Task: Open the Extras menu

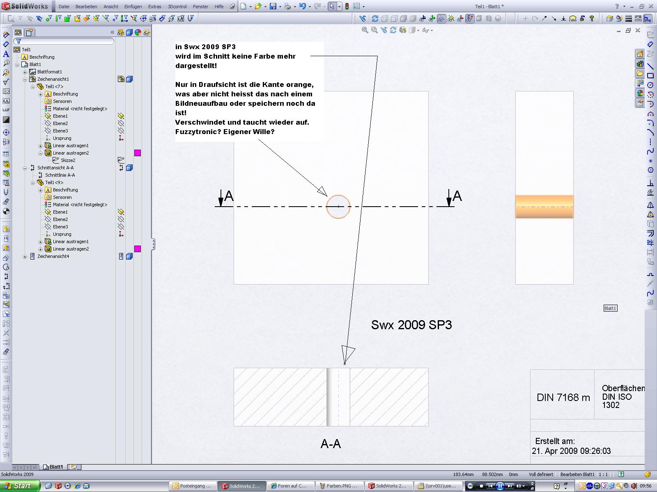Action: click(x=154, y=7)
